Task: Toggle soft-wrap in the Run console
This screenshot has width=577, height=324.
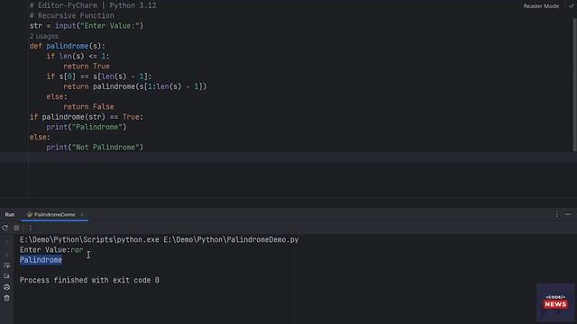Action: coord(6,265)
